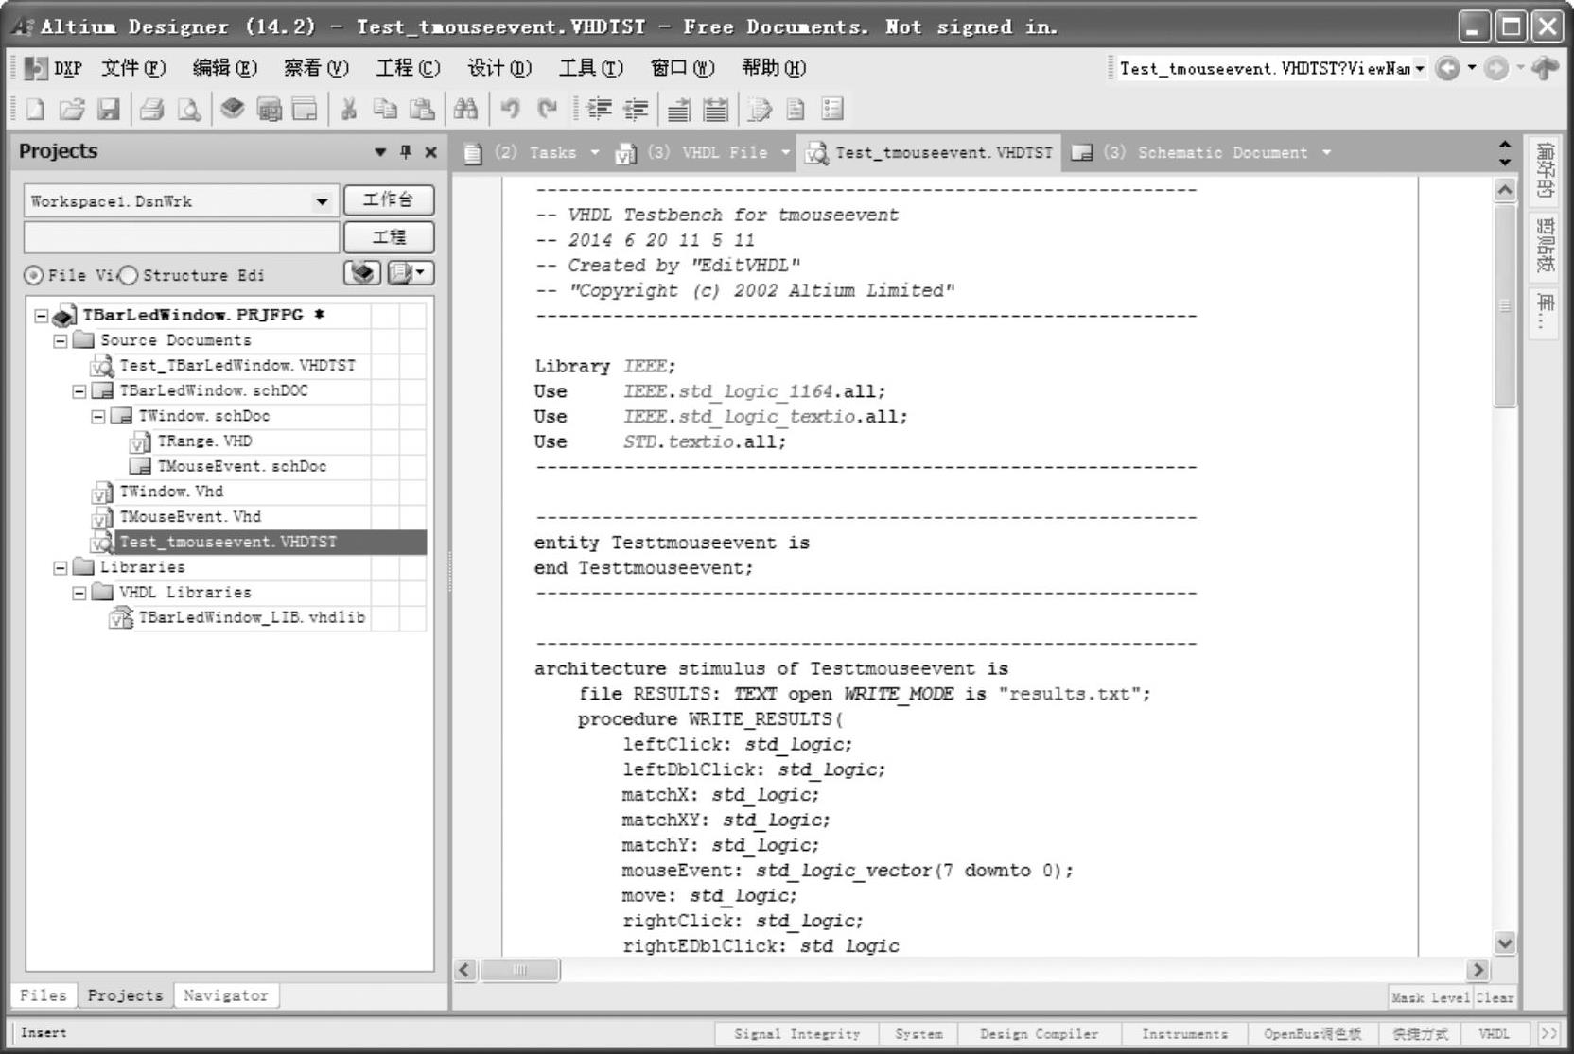Viewport: 1574px width, 1054px height.
Task: Click the TBarLedWindow.PRJFPG project icon
Action: tap(64, 316)
